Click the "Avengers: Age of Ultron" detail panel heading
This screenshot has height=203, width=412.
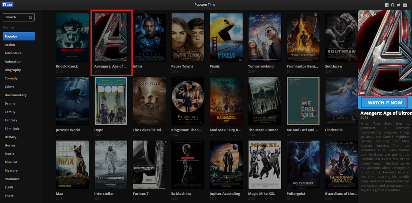(x=386, y=113)
